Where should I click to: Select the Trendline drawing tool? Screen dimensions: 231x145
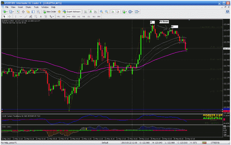click(26, 17)
